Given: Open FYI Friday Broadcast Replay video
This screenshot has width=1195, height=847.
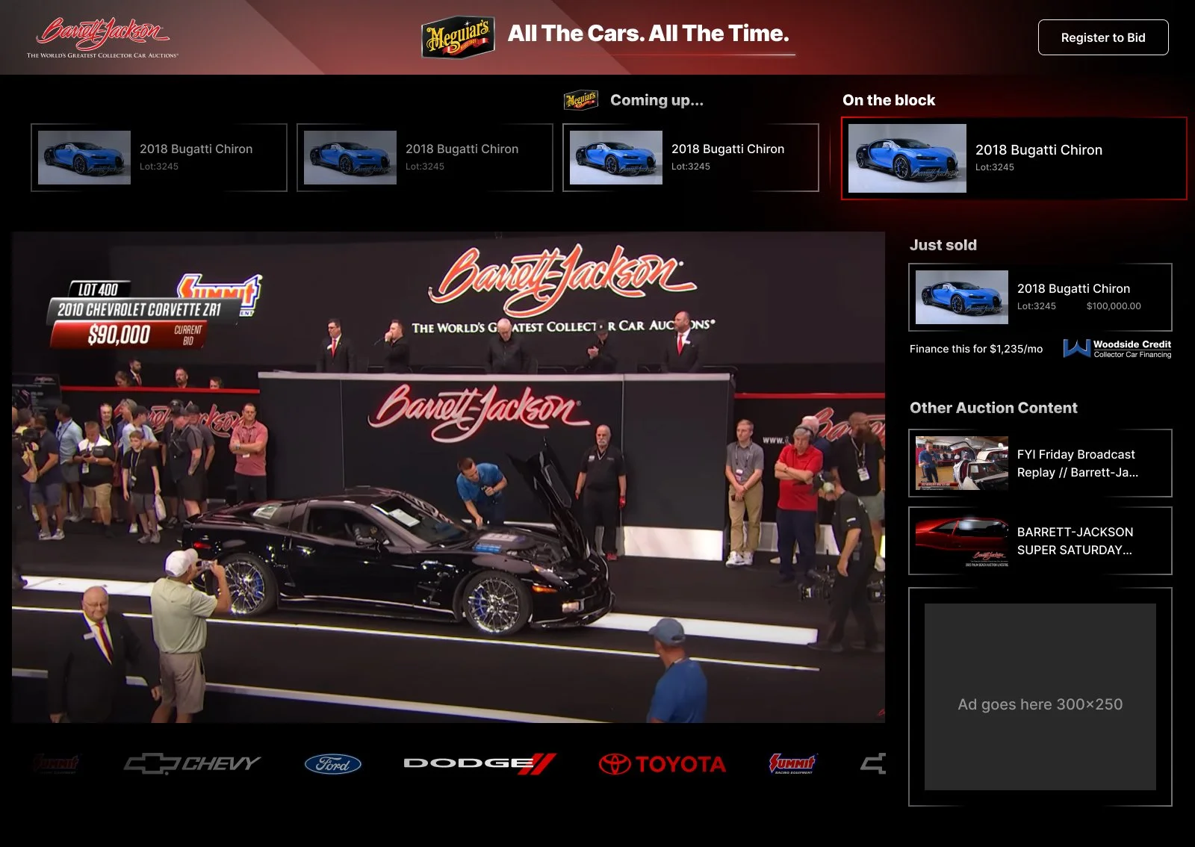Looking at the screenshot, I should pyautogui.click(x=1040, y=463).
